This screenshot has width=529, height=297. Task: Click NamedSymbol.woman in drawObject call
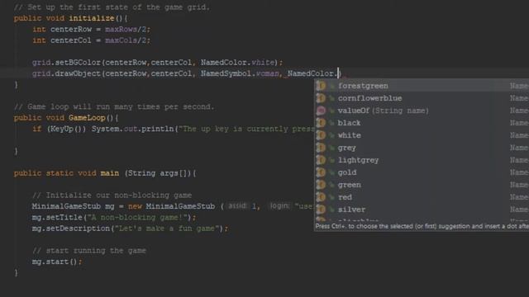click(240, 73)
